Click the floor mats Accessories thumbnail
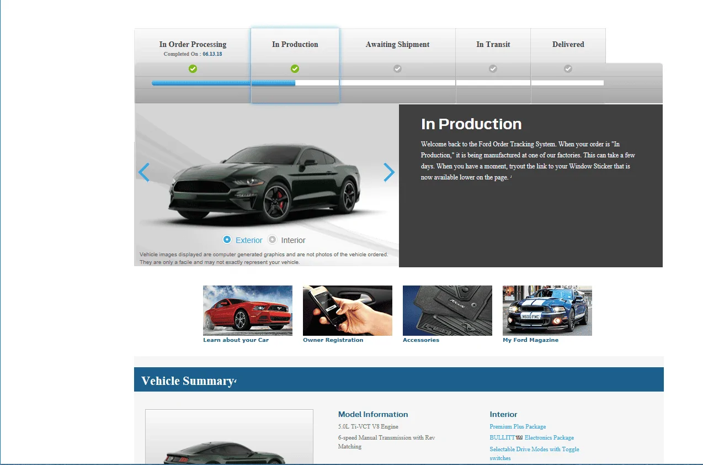Viewport: 703px width, 465px height. tap(448, 310)
